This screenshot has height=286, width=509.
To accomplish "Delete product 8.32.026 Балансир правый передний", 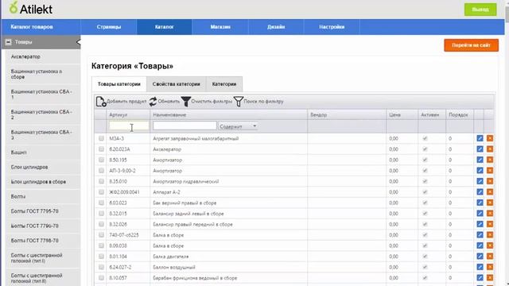I will [490, 224].
